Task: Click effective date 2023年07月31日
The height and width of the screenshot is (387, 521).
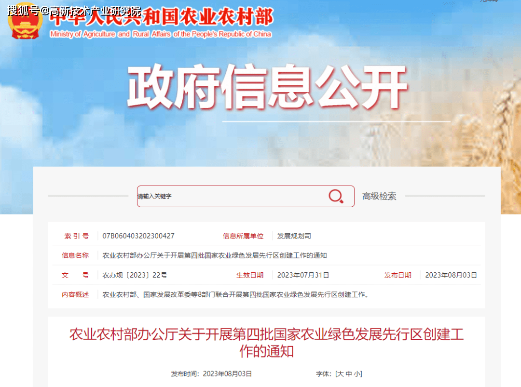Action: tap(303, 275)
